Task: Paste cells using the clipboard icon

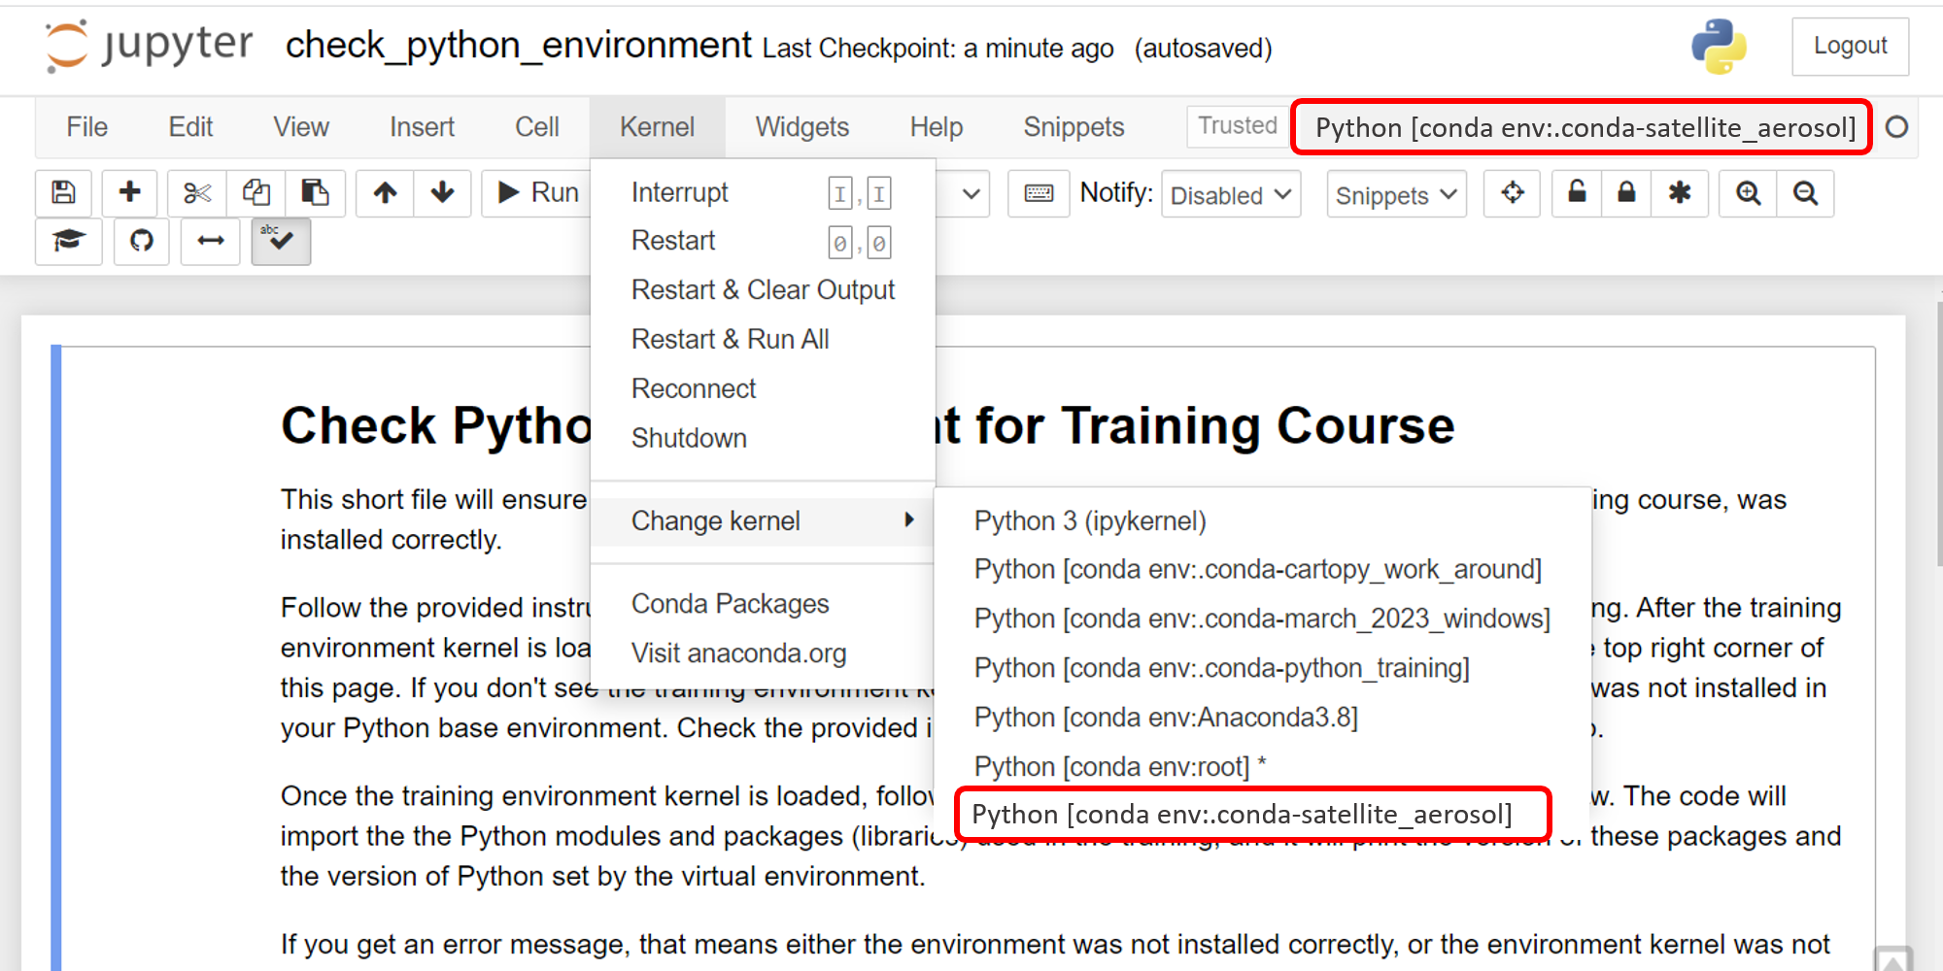Action: [315, 193]
